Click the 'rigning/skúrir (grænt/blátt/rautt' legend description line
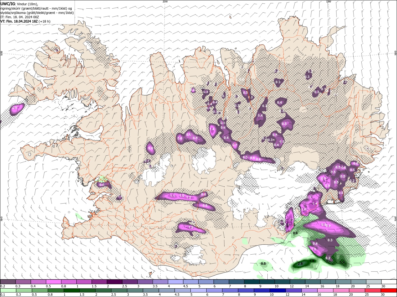 [x=36, y=8]
